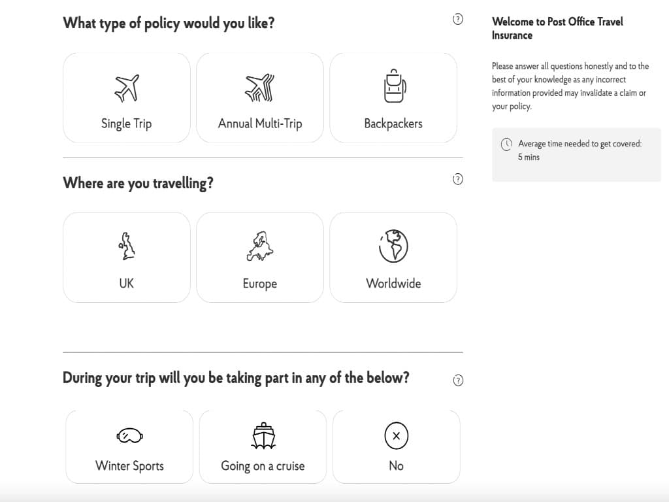Select the Worldwide destination label
The width and height of the screenshot is (669, 502).
pos(393,283)
